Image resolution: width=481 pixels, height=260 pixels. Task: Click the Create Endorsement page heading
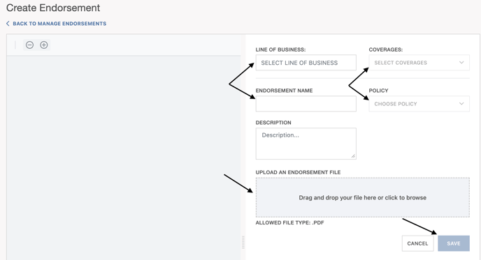(x=53, y=8)
